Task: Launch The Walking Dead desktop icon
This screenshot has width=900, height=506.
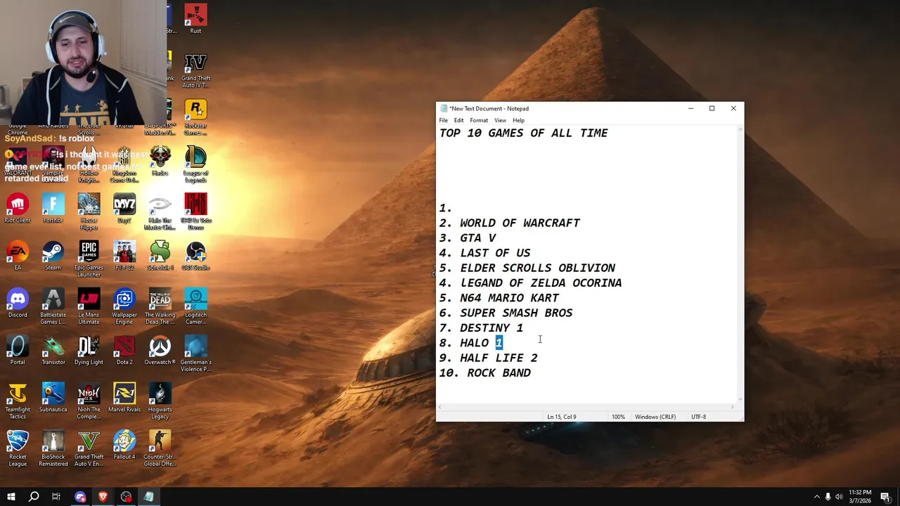Action: (x=160, y=307)
